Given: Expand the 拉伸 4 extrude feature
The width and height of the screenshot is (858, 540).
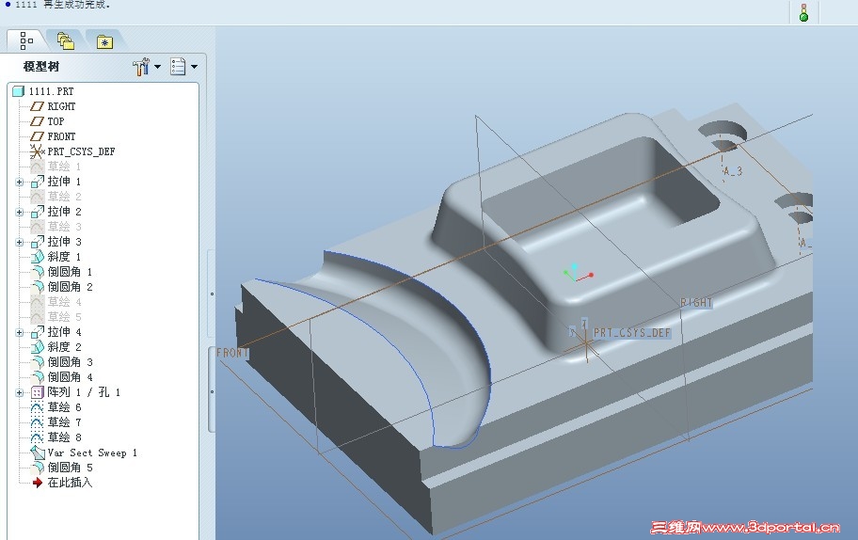Looking at the screenshot, I should [x=20, y=332].
